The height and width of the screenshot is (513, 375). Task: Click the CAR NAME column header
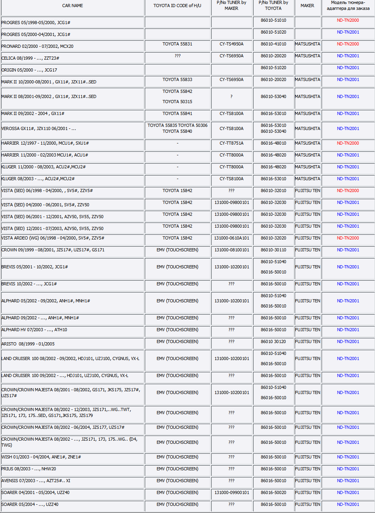coord(72,6)
